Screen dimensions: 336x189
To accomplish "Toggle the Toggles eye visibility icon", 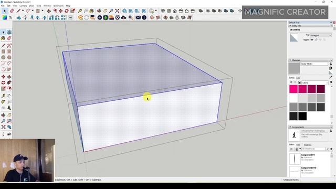I will click(312, 40).
